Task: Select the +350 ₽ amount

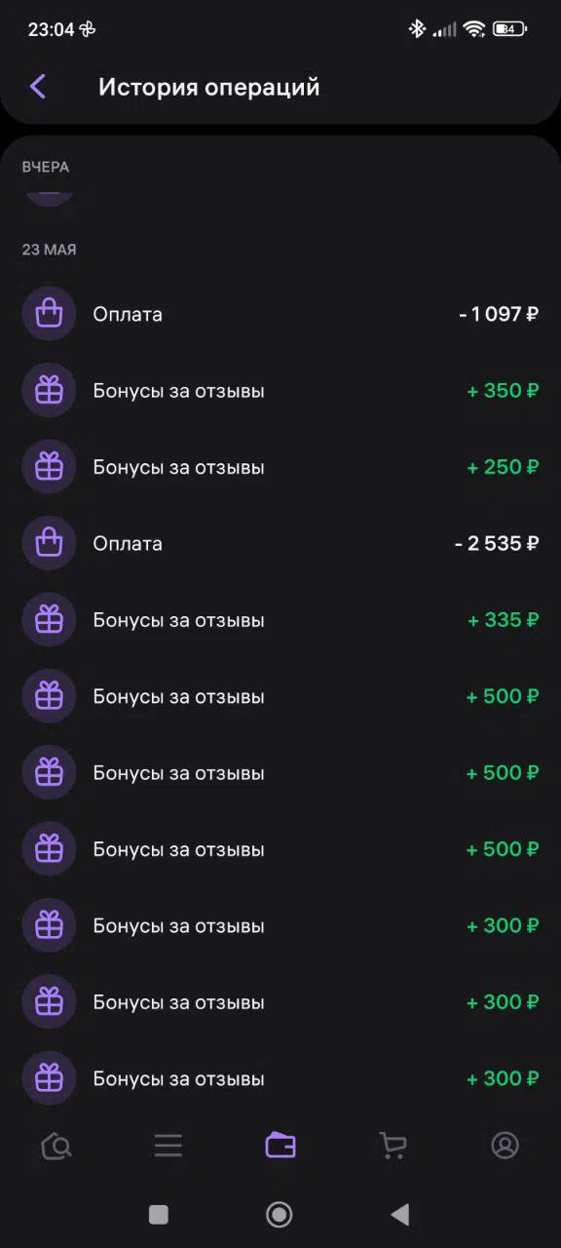Action: (503, 391)
